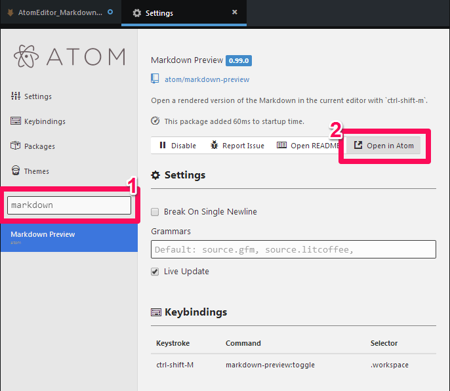Click the keyboard icon beside the Keybindings heading
450x391 pixels.
click(x=156, y=312)
